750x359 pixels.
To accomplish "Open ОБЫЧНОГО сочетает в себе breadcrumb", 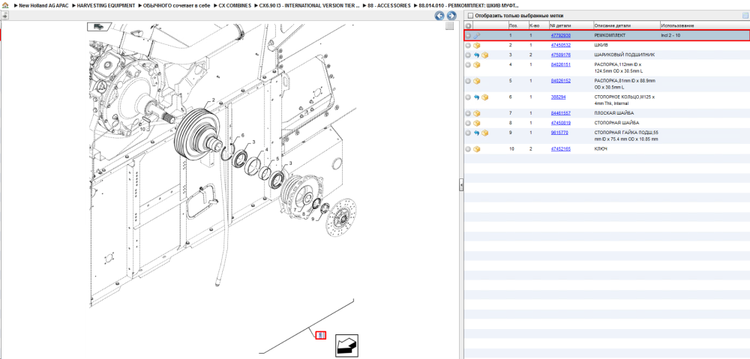I will point(177,5).
